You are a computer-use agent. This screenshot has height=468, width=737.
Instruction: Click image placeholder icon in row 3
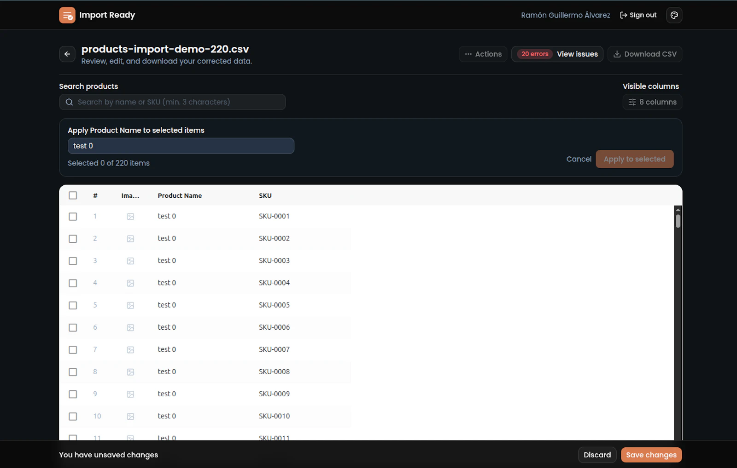click(x=130, y=261)
